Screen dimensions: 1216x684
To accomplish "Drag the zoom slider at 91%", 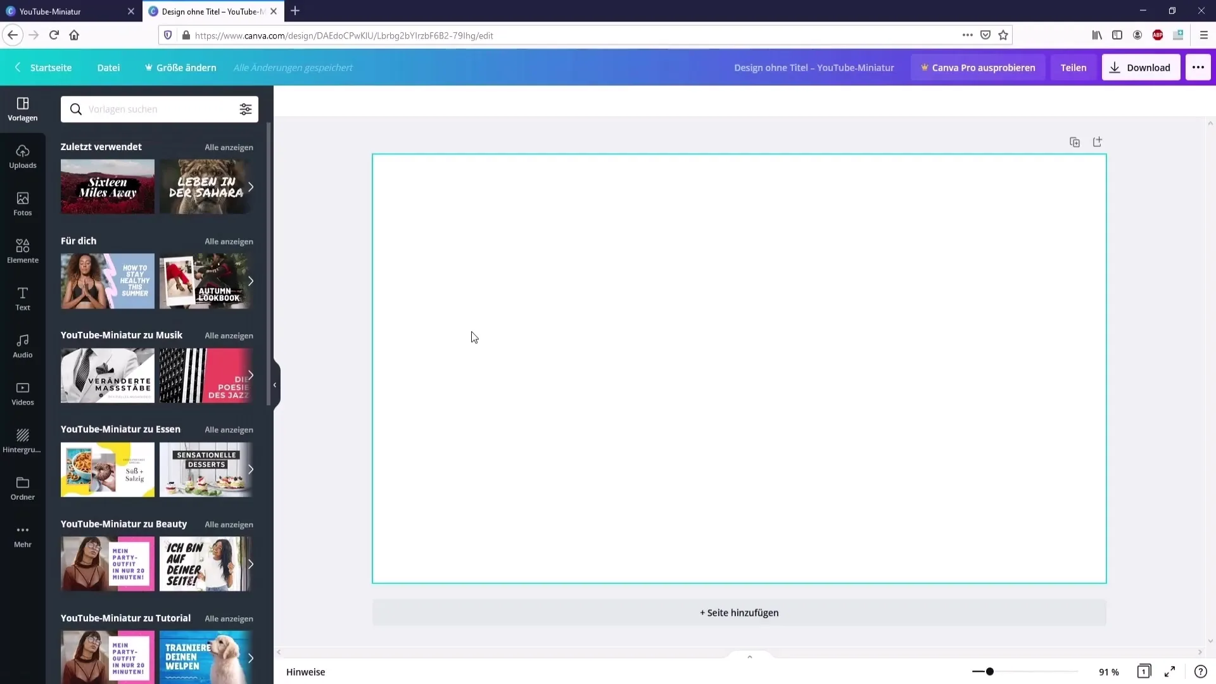I will pyautogui.click(x=990, y=671).
